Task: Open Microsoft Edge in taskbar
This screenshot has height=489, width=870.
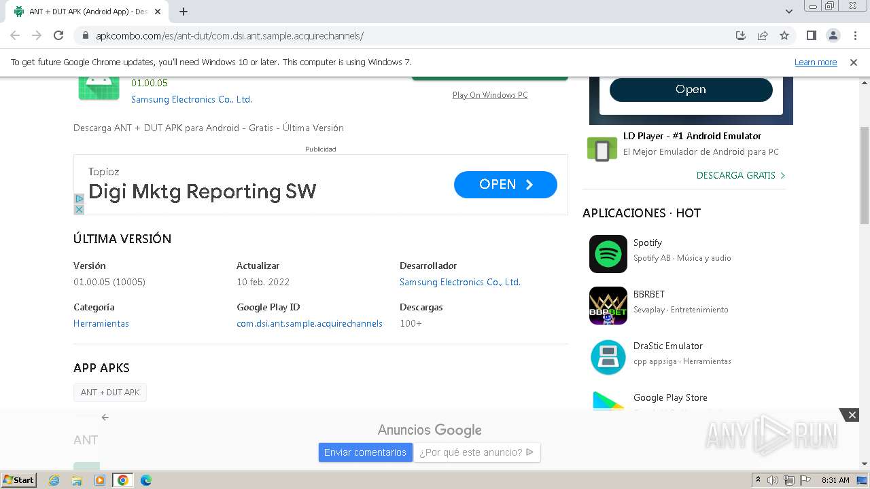Action: (x=145, y=480)
